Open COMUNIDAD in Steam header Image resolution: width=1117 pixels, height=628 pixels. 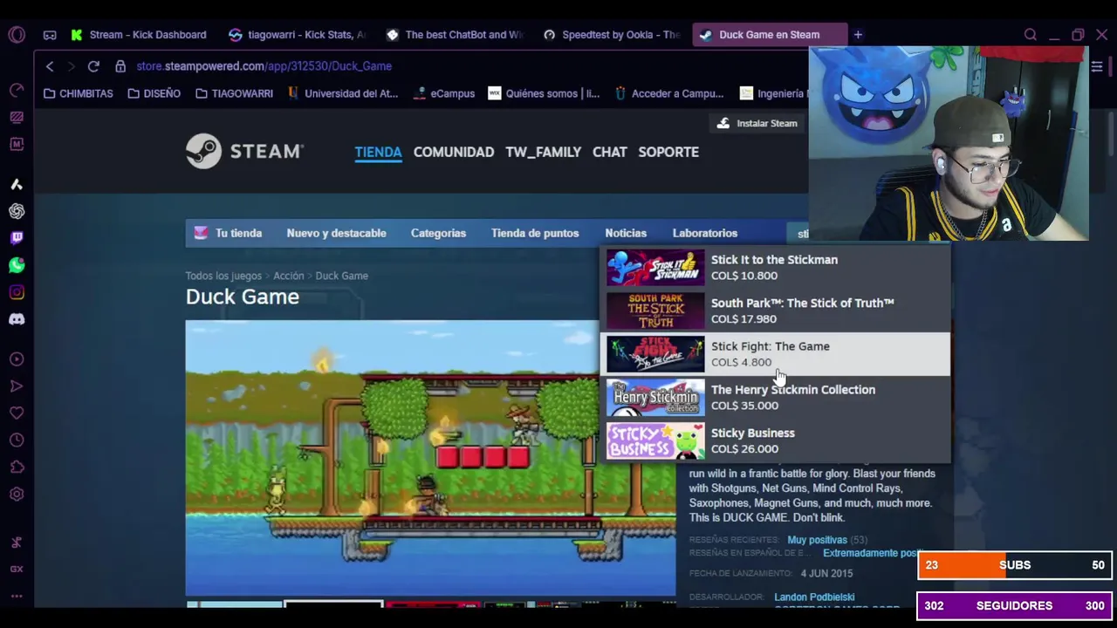click(x=454, y=152)
